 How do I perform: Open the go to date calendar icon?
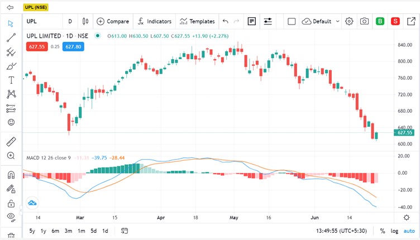pos(125,231)
